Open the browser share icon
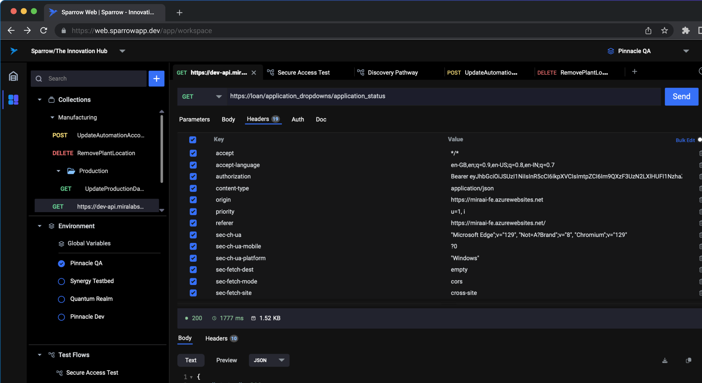 648,30
